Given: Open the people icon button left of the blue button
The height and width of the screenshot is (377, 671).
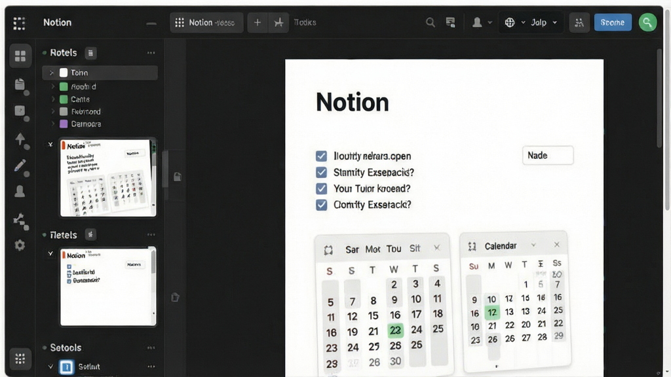Looking at the screenshot, I should [579, 23].
